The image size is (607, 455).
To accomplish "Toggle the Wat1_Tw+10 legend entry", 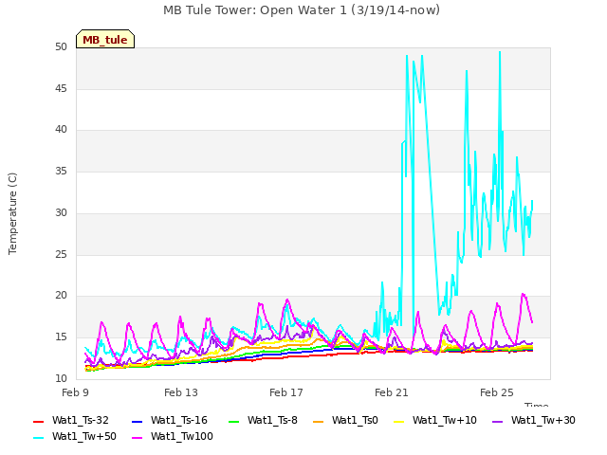I will tap(435, 421).
